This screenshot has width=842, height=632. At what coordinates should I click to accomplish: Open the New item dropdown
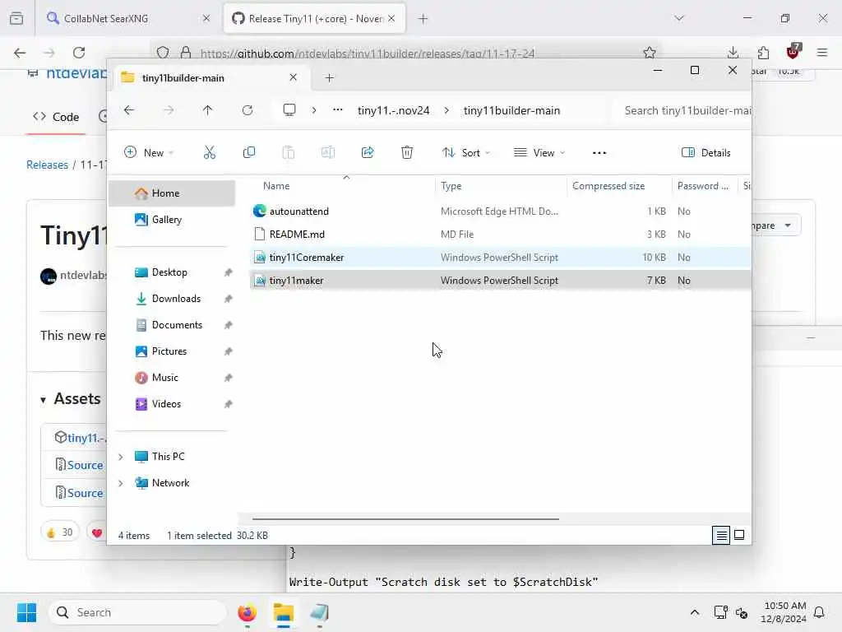(x=149, y=152)
